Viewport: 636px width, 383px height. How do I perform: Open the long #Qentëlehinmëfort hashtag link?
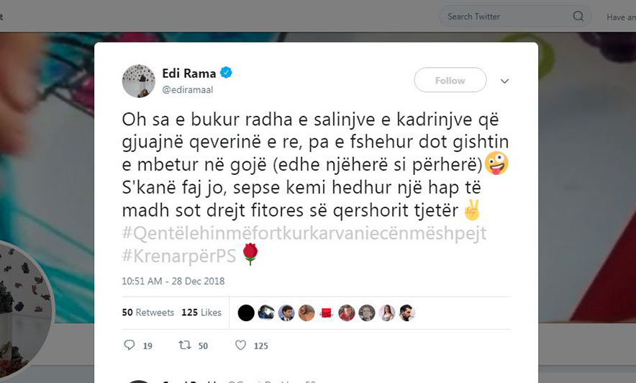click(x=304, y=233)
